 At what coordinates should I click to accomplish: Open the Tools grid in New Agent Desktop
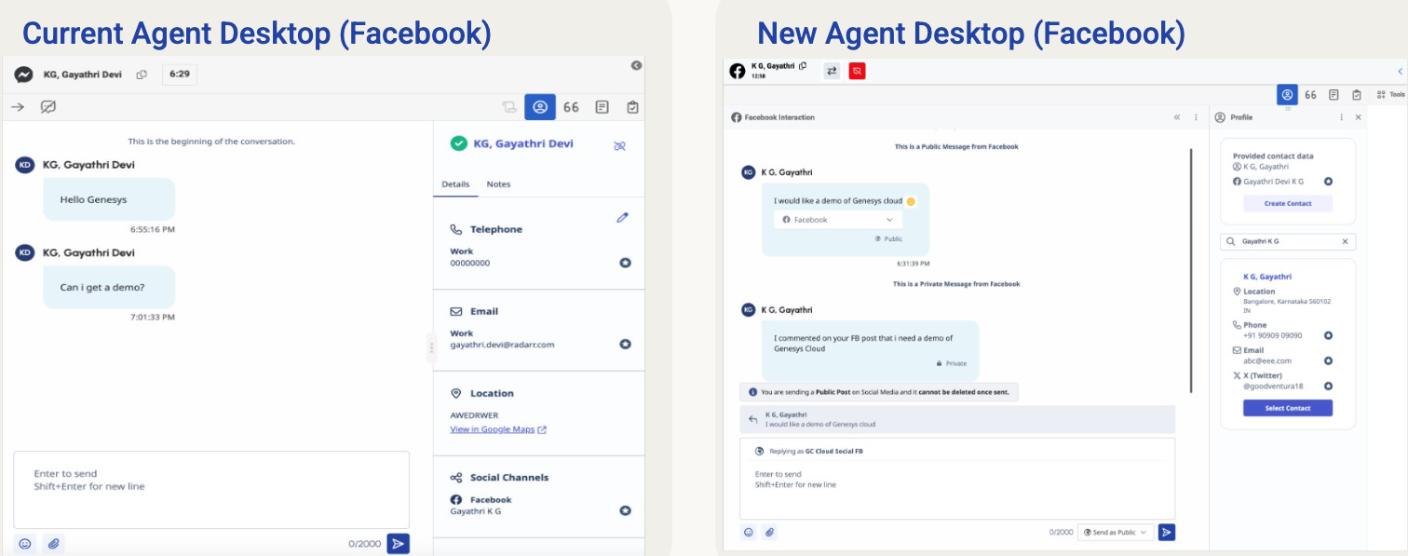coord(1389,94)
